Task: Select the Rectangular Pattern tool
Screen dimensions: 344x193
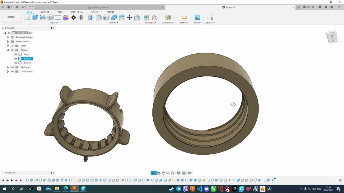Action: click(58, 18)
